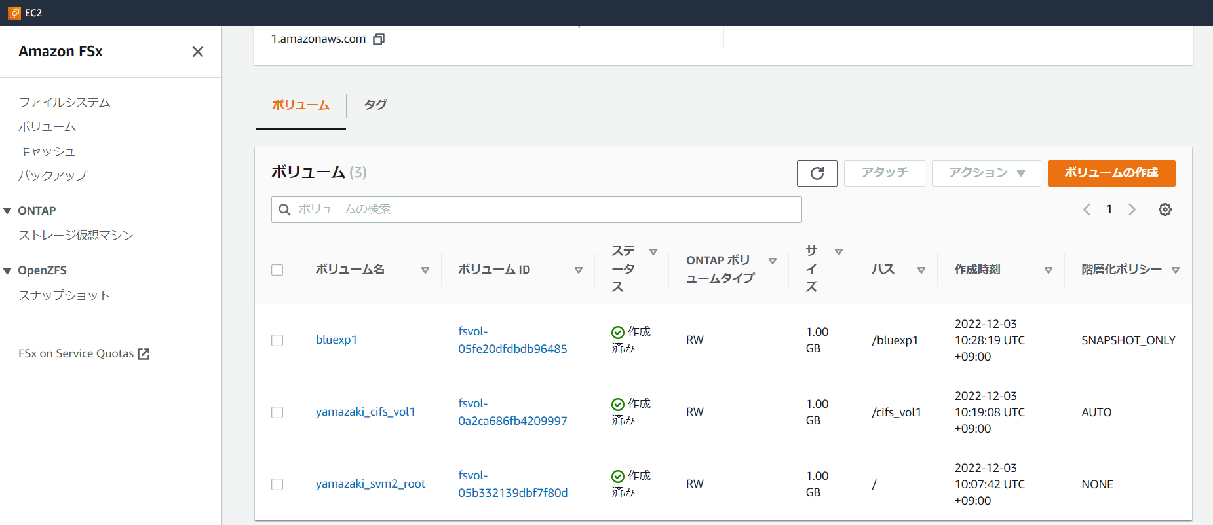Image resolution: width=1213 pixels, height=525 pixels.
Task: Open ファイルシステム in sidebar
Action: pos(64,103)
